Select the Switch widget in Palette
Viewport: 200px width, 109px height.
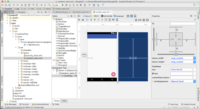(x=60, y=55)
